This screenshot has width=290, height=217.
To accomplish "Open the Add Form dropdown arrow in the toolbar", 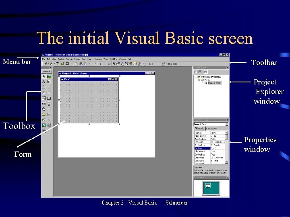I will point(54,64).
